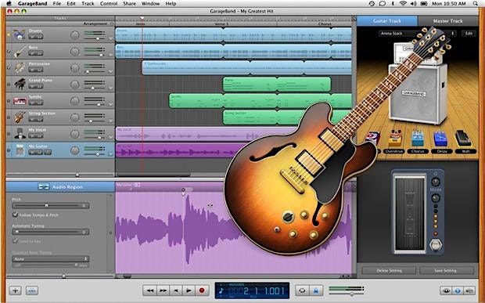485x303 pixels.
Task: Click the Delay stompbox pedal
Action: pos(440,139)
